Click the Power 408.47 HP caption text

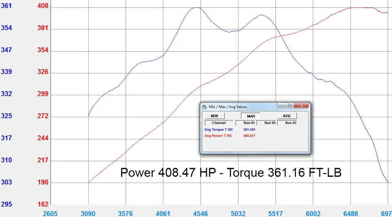coord(168,173)
